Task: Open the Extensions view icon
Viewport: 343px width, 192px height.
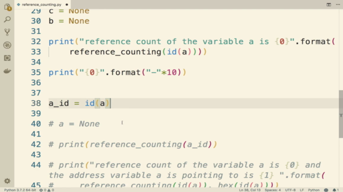Action: coord(7,58)
